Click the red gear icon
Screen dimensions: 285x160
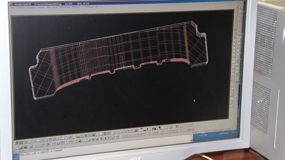[55, 139]
